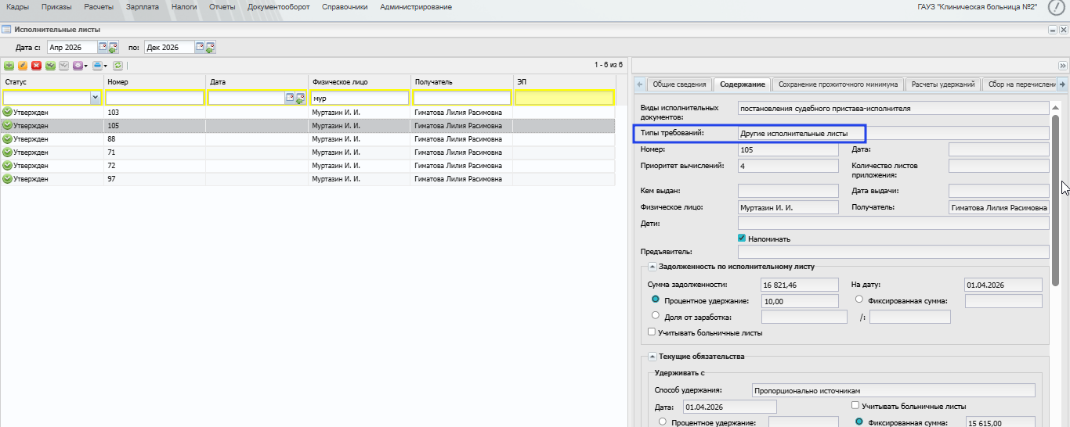The image size is (1070, 427).
Task: Open dropdown arrow next to printer icon
Action: click(x=106, y=66)
